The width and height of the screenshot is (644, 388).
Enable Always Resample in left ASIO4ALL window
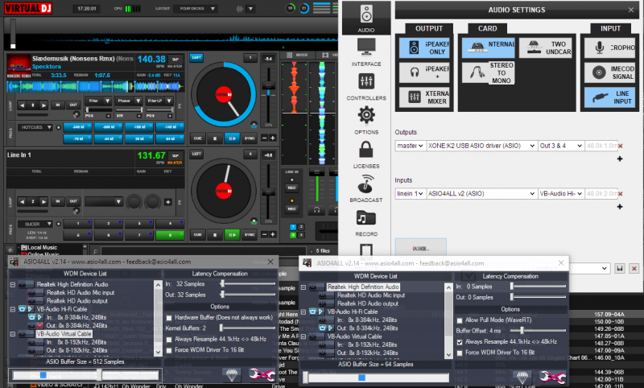click(169, 340)
